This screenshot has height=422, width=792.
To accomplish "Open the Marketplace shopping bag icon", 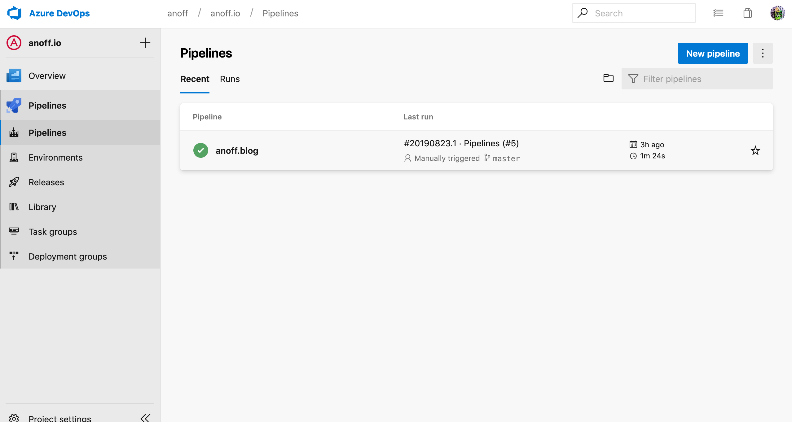I will 748,13.
